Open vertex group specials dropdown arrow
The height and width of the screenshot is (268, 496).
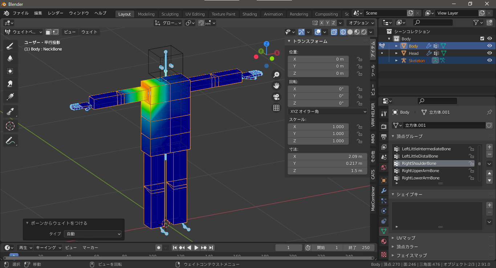pyautogui.click(x=489, y=164)
